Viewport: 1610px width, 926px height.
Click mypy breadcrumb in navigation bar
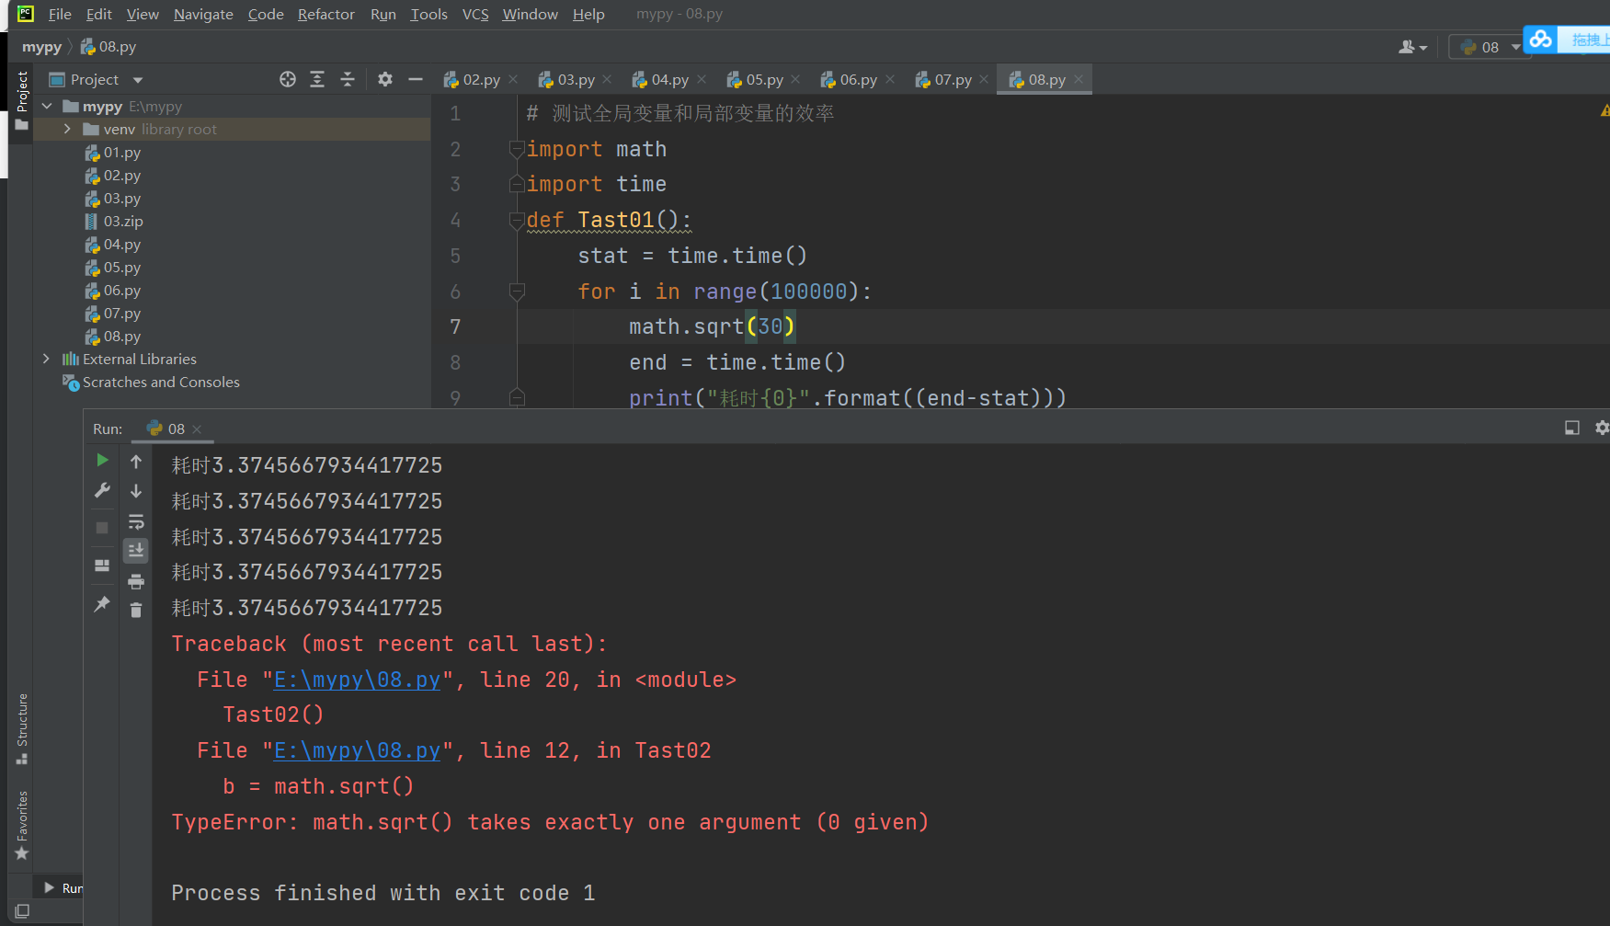tap(41, 47)
